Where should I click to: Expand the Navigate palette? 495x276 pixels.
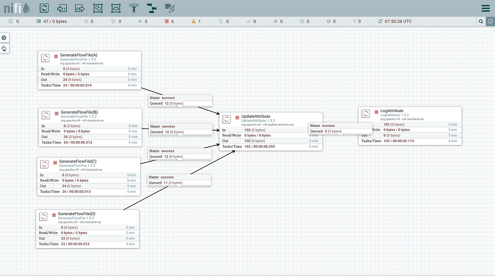tap(4, 38)
